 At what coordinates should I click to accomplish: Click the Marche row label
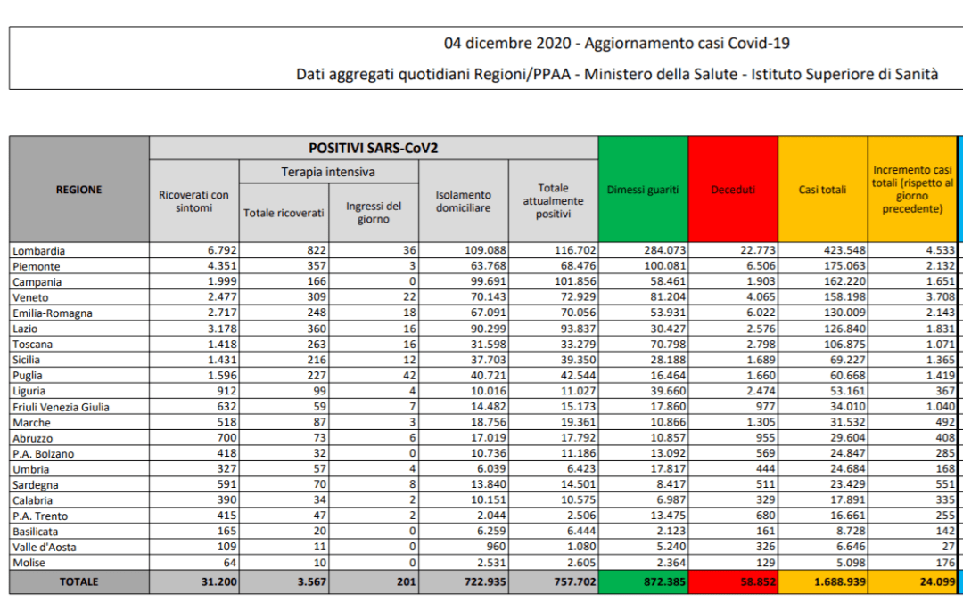(32, 423)
